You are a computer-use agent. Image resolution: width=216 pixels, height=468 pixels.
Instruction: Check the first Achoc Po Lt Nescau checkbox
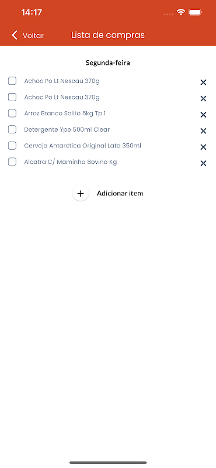(12, 81)
